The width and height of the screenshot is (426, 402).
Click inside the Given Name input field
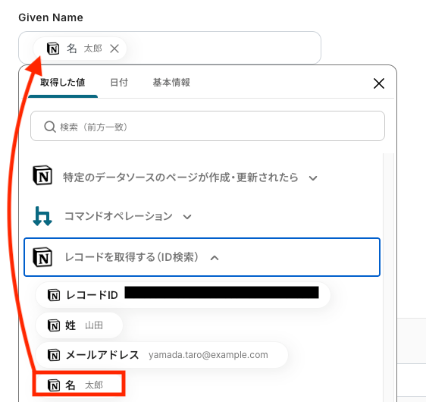[170, 48]
